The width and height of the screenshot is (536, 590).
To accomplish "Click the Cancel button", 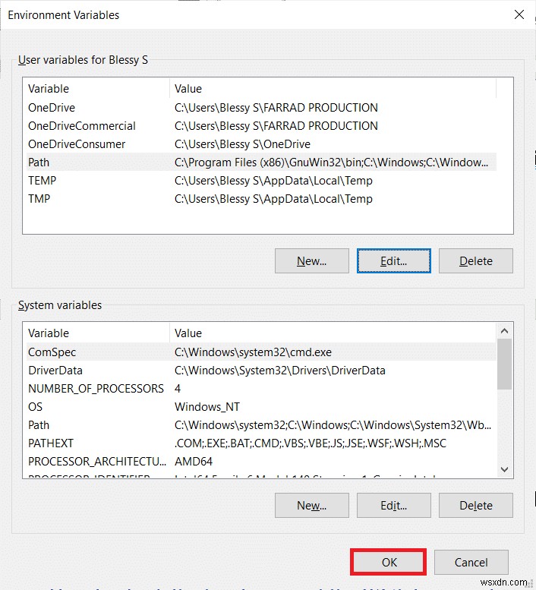I will (x=471, y=562).
